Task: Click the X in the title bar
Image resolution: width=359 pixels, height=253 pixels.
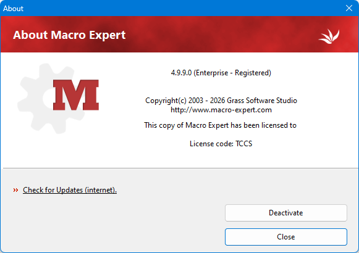Action: [349, 8]
